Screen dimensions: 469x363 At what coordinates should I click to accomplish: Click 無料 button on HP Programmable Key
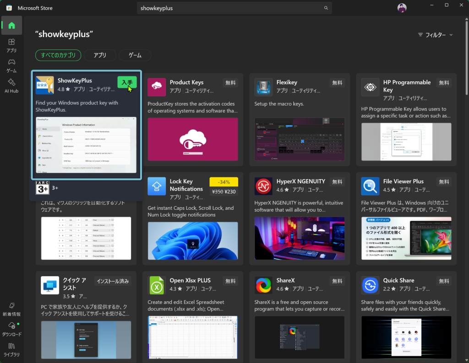click(x=444, y=83)
